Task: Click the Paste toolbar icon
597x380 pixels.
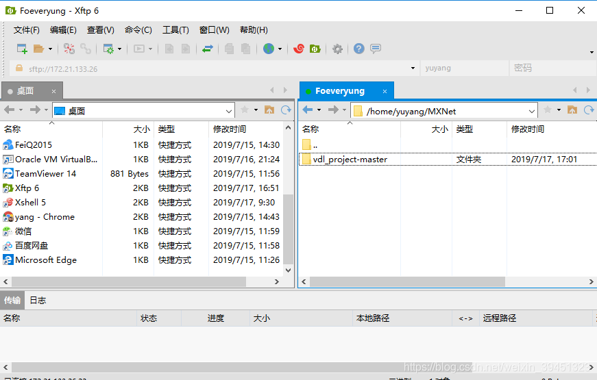Action: [245, 49]
